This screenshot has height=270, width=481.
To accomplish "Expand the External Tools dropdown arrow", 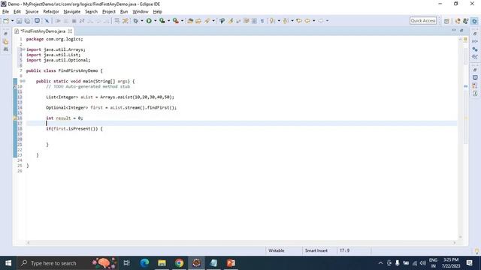I will (182, 21).
